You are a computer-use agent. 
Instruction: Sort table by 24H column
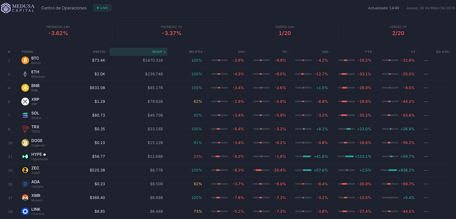(242, 52)
